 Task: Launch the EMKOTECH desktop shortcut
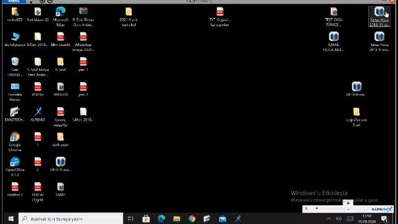point(15,114)
